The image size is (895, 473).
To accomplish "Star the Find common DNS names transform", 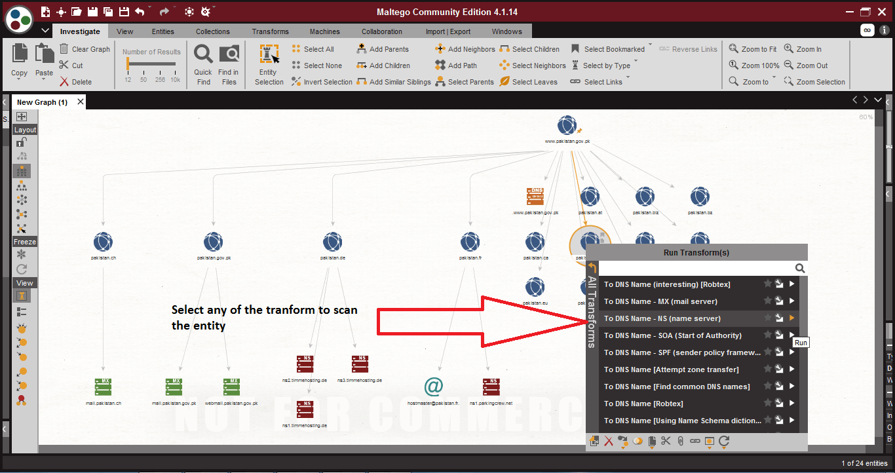I will pos(767,387).
